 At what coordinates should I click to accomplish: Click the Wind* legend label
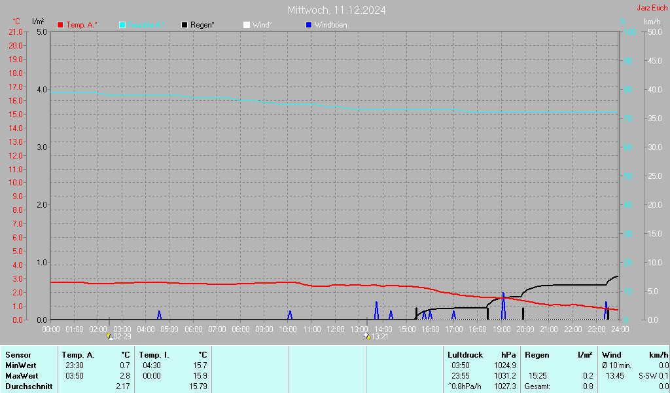(x=262, y=25)
